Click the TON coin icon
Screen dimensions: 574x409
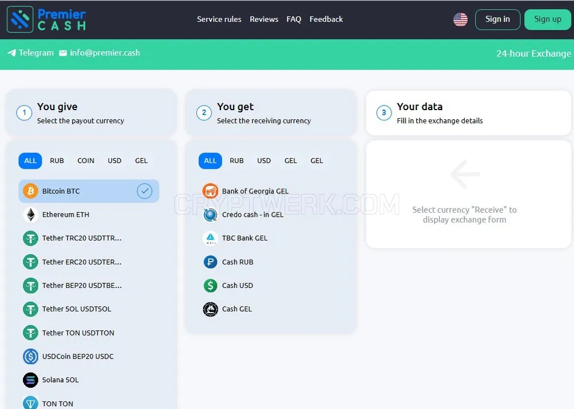pyautogui.click(x=30, y=403)
